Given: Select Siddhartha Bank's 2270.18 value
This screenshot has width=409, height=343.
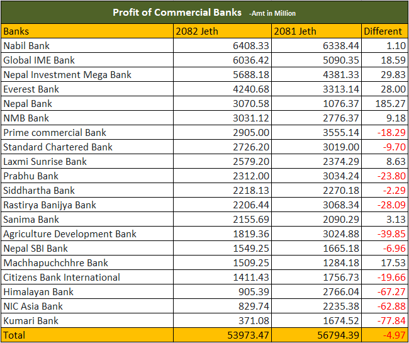Looking at the screenshot, I should [317, 191].
